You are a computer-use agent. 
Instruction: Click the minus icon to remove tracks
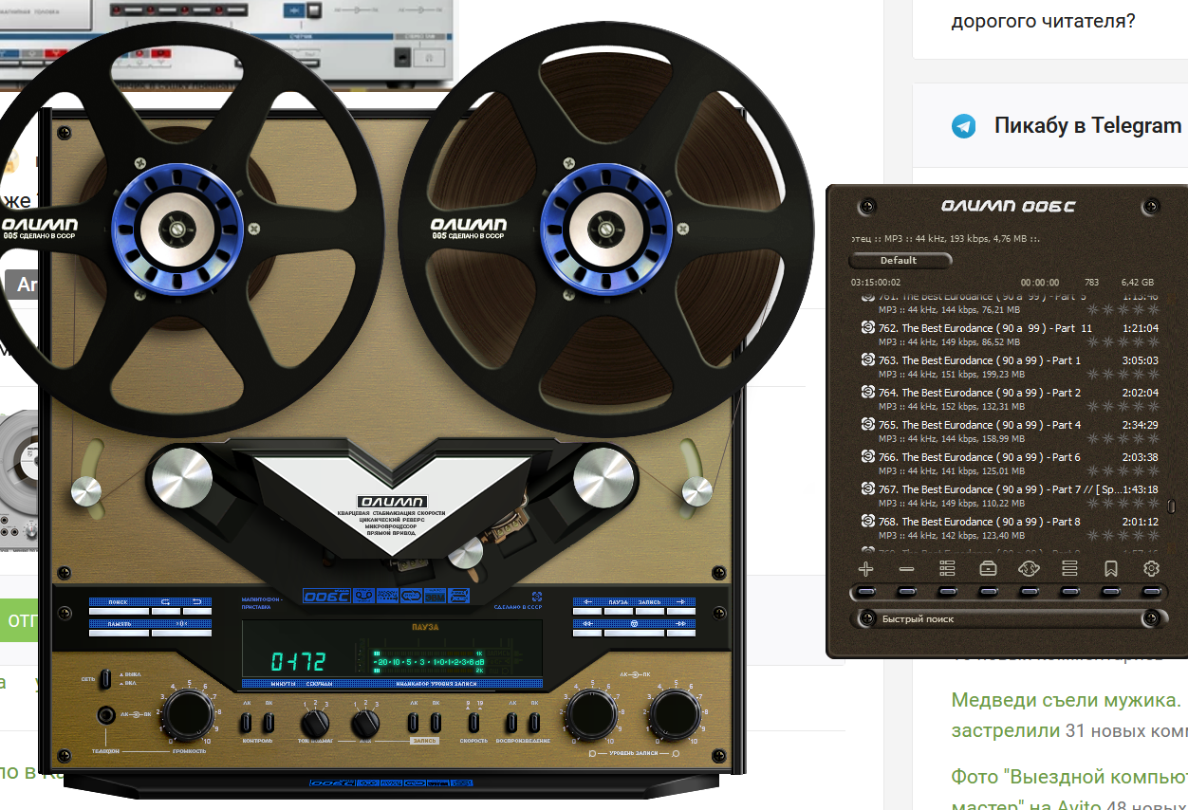pos(906,569)
